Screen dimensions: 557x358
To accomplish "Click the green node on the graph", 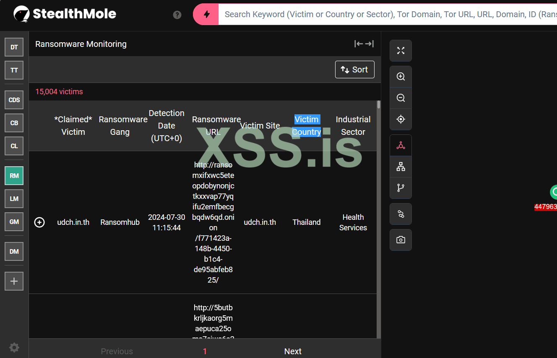I will pyautogui.click(x=554, y=192).
